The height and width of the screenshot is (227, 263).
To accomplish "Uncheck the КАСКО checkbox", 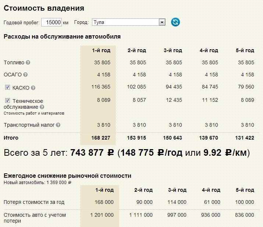I will tap(7, 87).
